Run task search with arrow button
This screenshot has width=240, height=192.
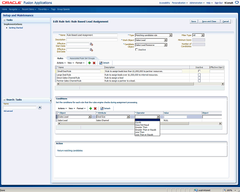pyautogui.click(x=40, y=107)
